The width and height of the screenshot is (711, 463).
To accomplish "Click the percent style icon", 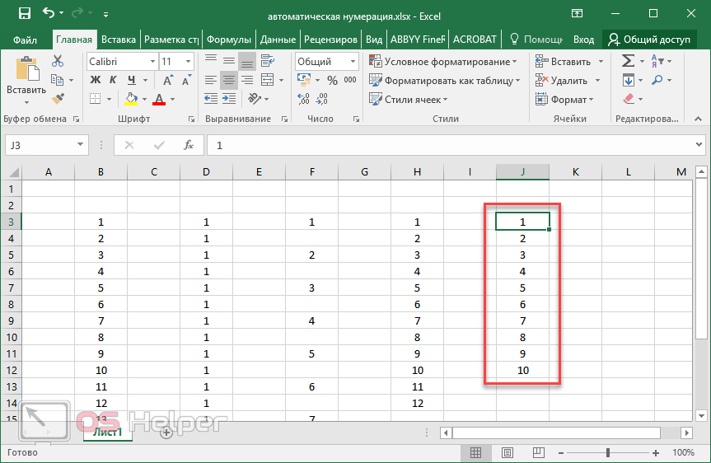I will pos(332,81).
